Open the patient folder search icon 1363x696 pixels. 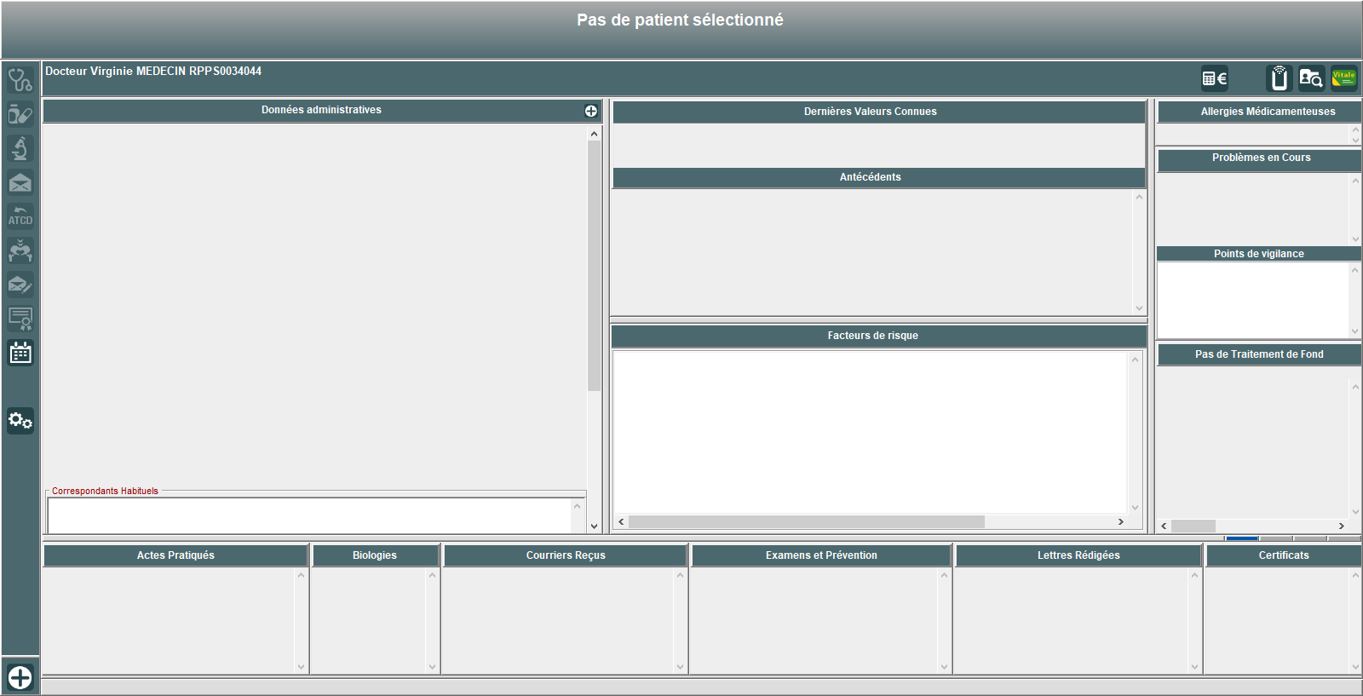click(1311, 78)
